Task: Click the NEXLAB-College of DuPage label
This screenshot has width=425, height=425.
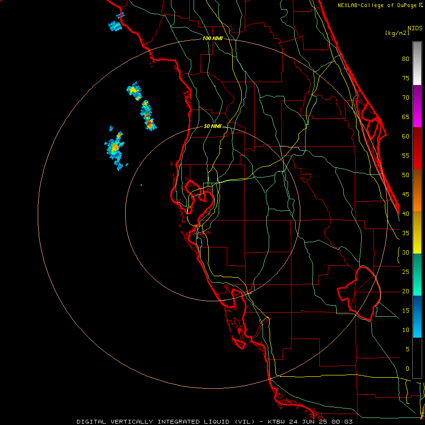Action: click(380, 5)
